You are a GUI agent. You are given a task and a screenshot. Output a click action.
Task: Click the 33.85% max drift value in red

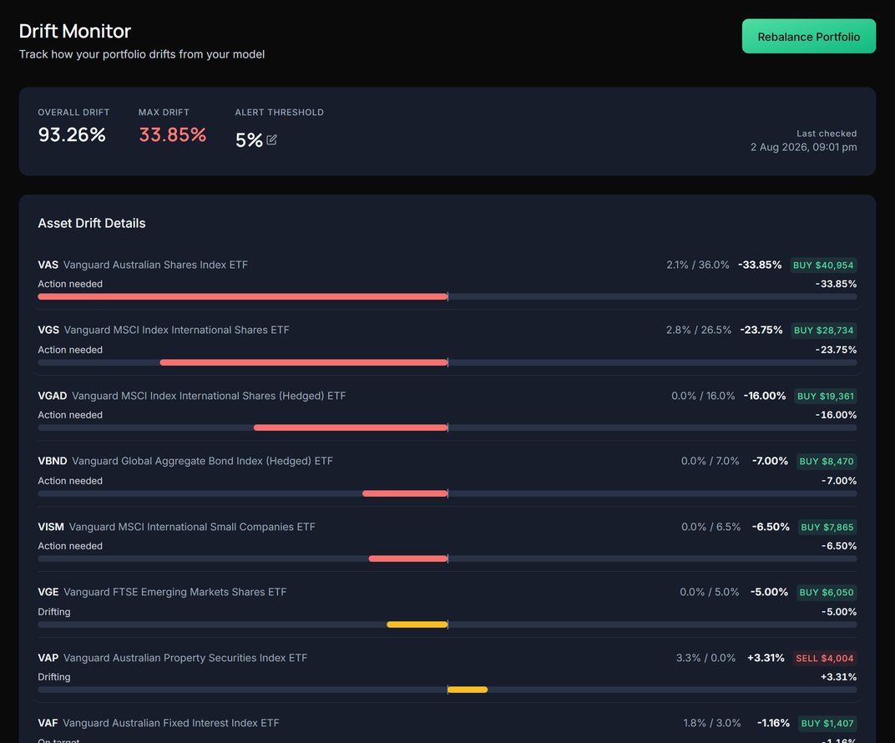[x=172, y=134]
